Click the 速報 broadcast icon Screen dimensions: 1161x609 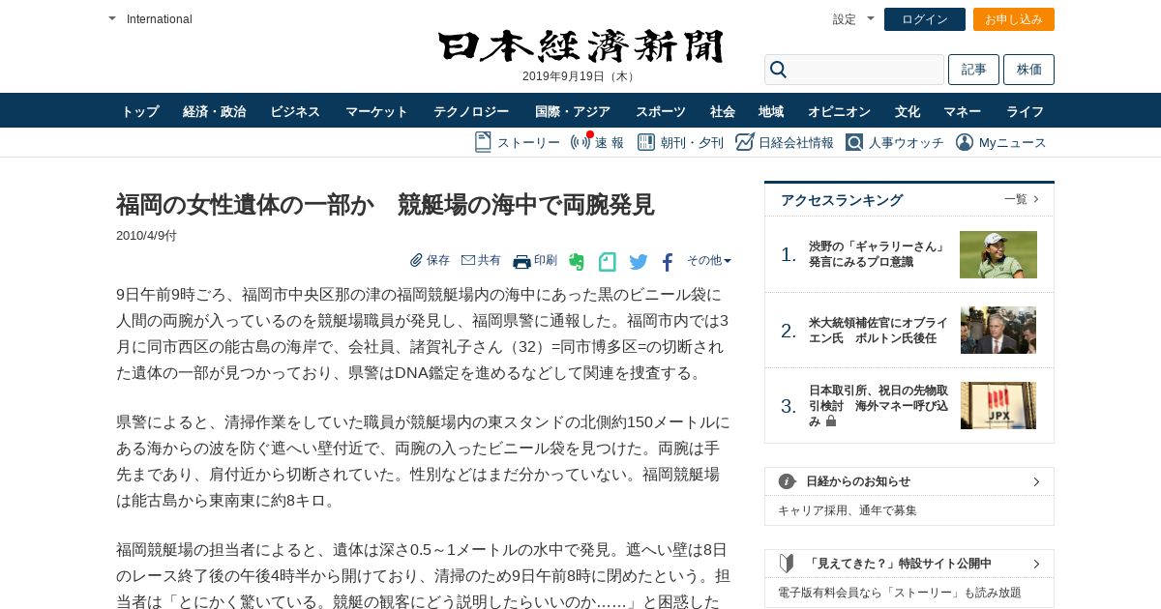coord(580,142)
